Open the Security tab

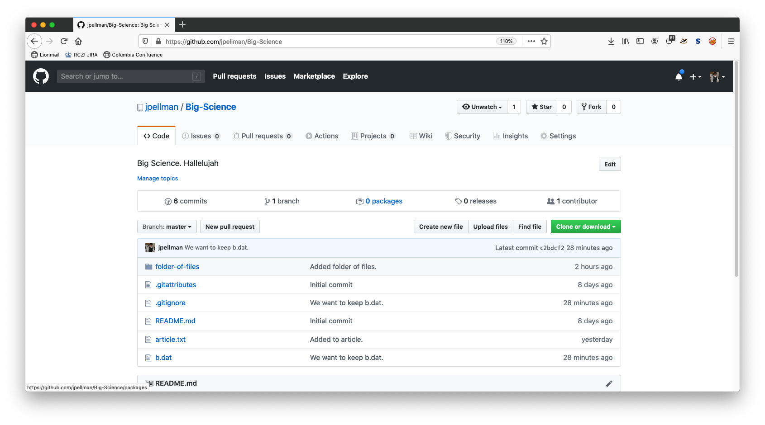pyautogui.click(x=463, y=136)
